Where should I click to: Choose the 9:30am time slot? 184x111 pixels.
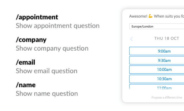[x=157, y=60]
